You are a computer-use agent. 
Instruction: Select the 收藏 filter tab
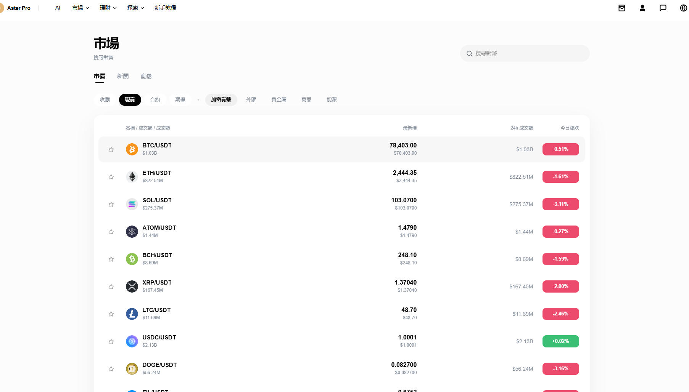tap(105, 100)
